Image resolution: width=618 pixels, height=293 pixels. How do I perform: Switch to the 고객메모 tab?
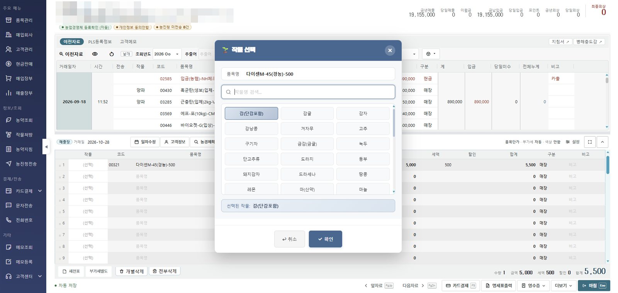click(x=128, y=42)
